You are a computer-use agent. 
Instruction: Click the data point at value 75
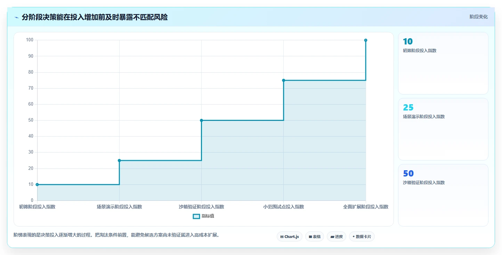(x=283, y=80)
